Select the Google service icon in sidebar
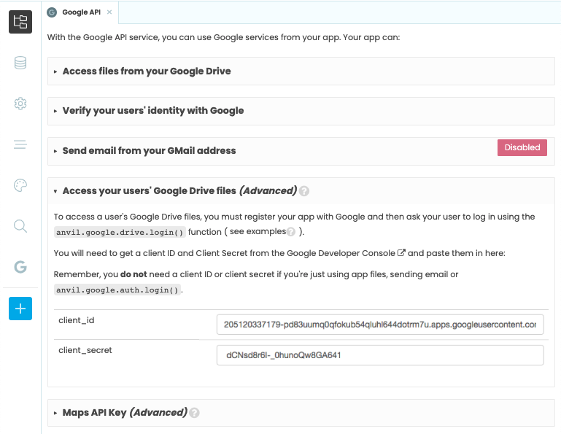The width and height of the screenshot is (561, 434). click(20, 267)
